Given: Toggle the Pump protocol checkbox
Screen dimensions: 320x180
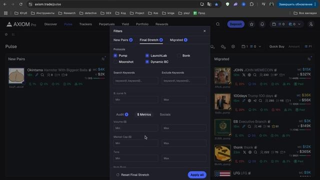Looking at the screenshot, I should pyautogui.click(x=115, y=55).
